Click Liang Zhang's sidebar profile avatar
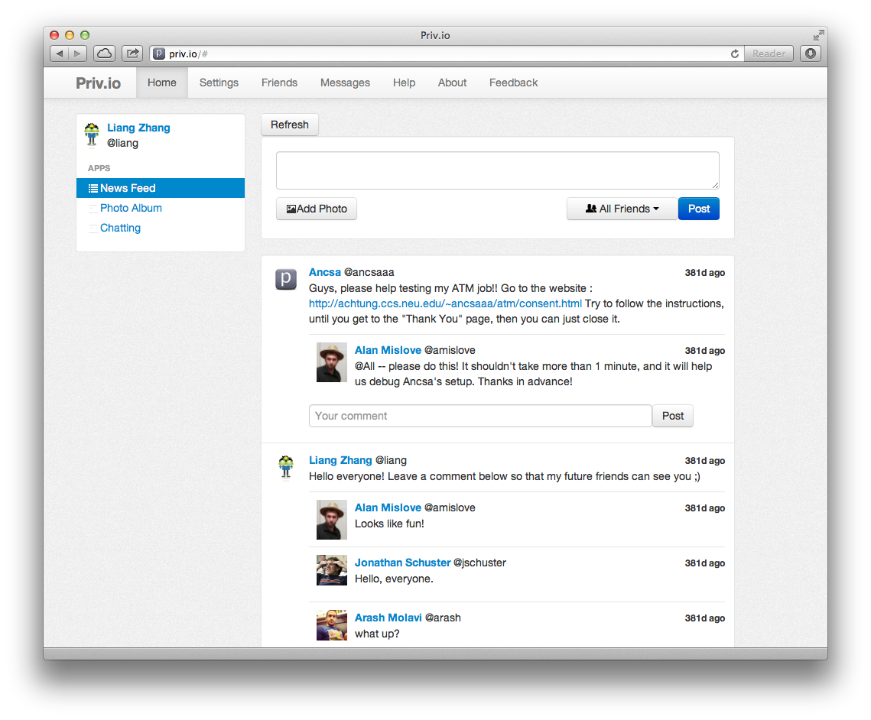Image resolution: width=871 pixels, height=720 pixels. [93, 135]
